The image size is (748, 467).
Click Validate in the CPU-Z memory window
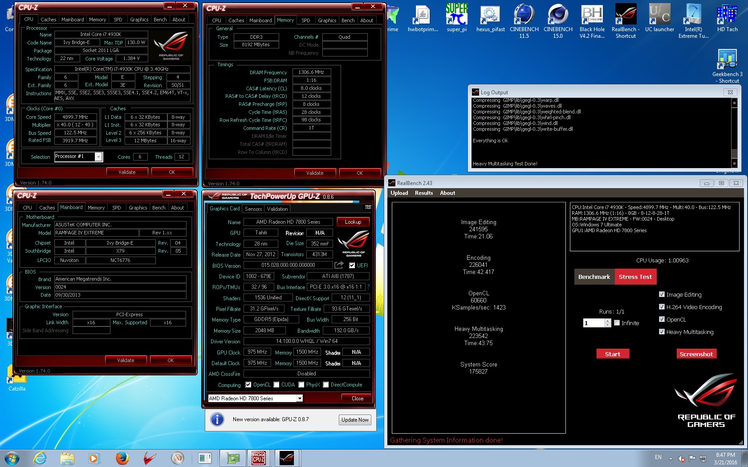(315, 173)
